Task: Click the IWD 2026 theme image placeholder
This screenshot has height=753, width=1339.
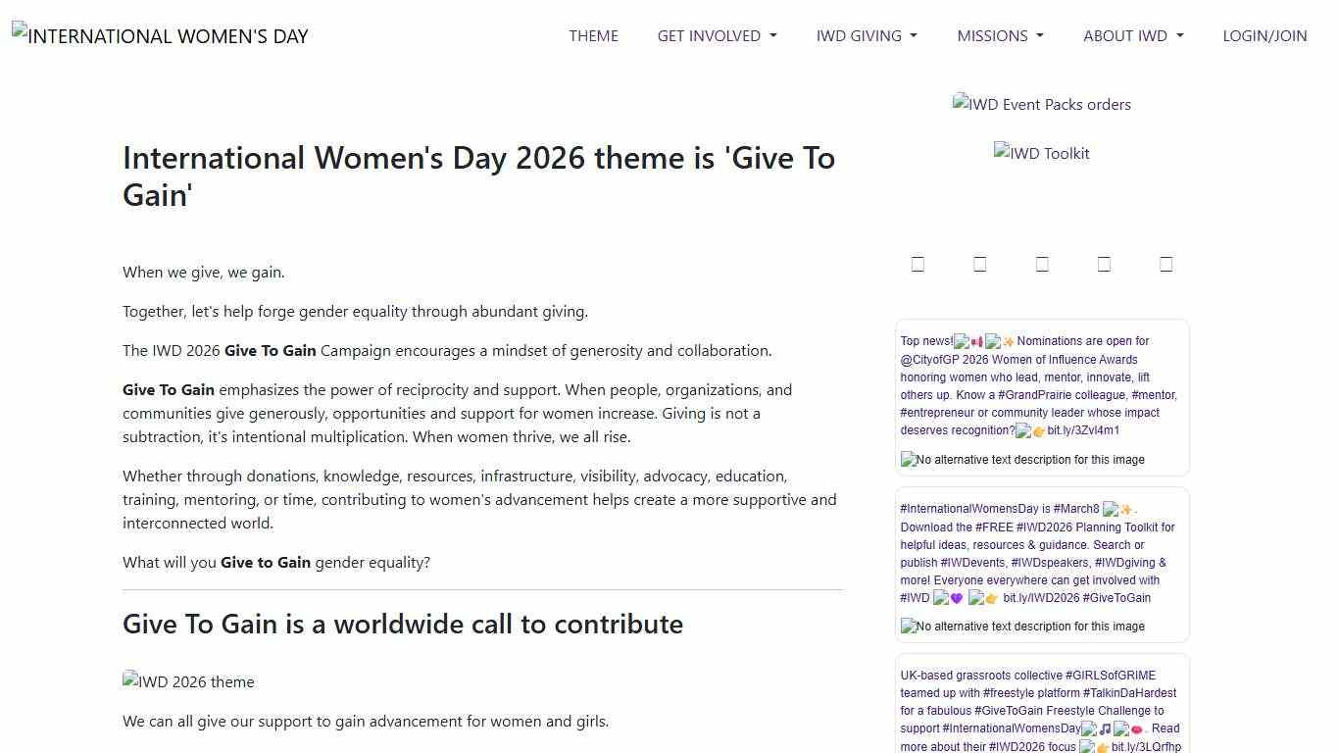Action: coord(188,681)
